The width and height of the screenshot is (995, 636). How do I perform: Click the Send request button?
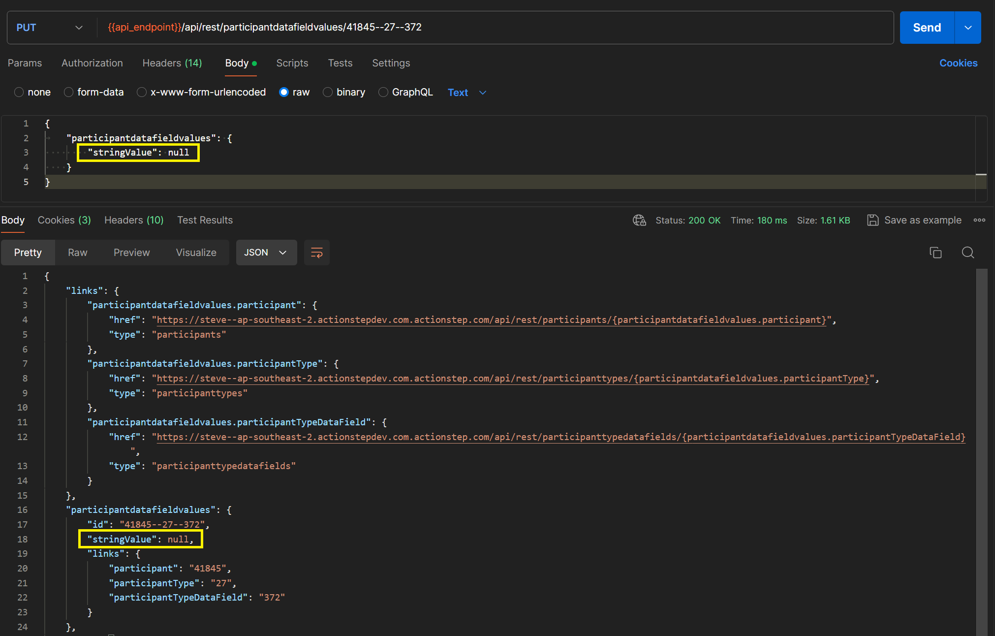[927, 28]
